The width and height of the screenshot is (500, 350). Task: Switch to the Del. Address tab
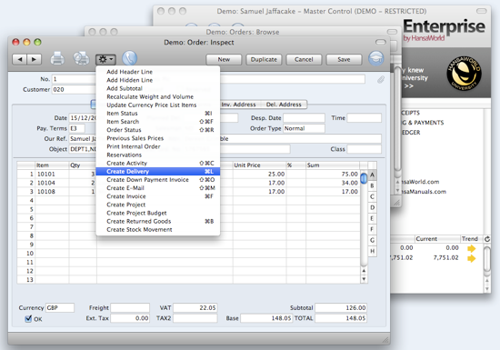(x=284, y=105)
